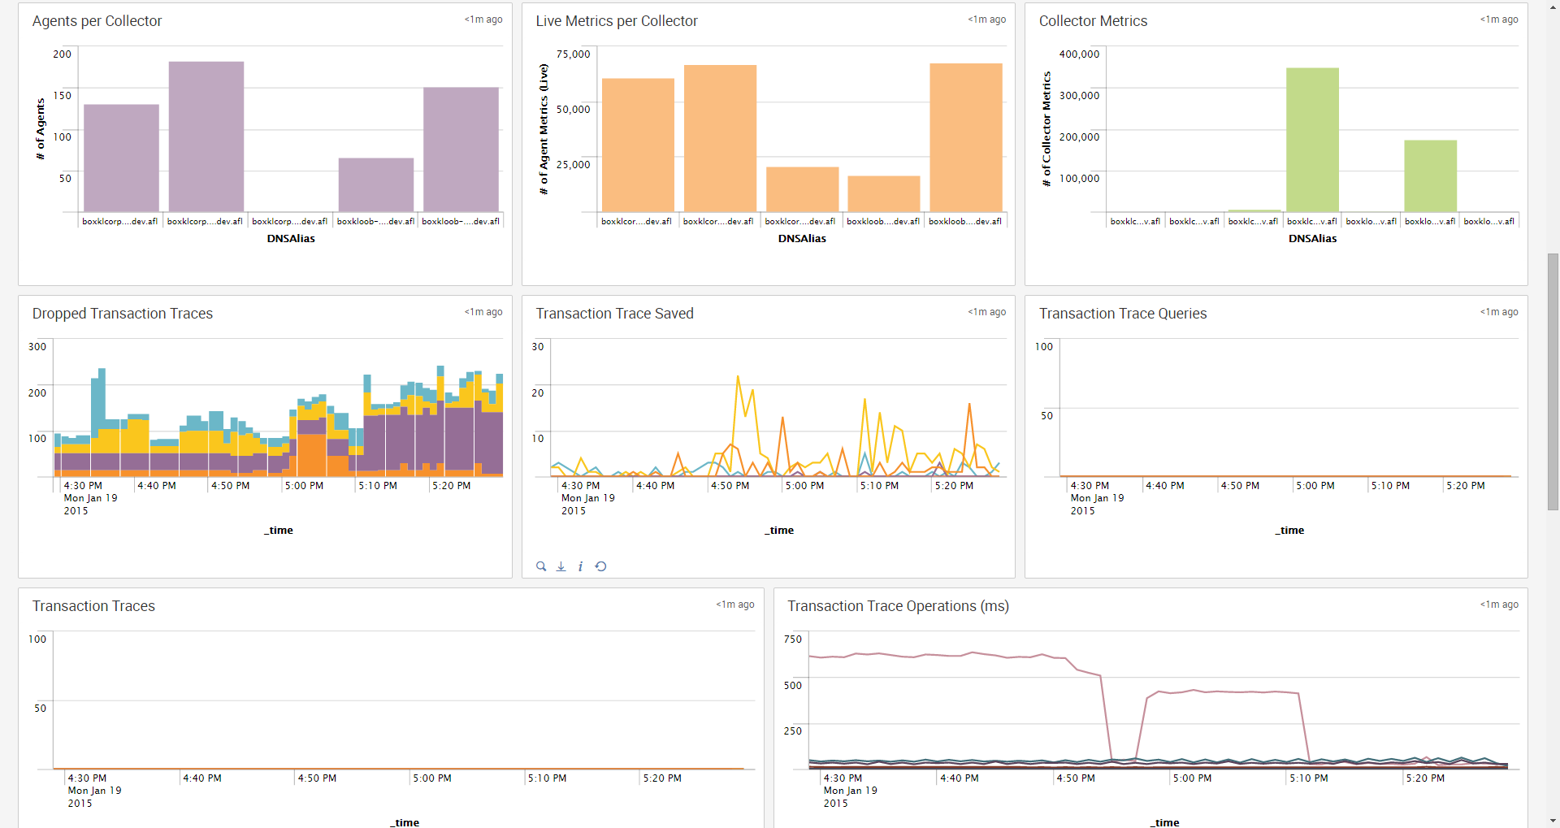The width and height of the screenshot is (1560, 828).
Task: Click the vertical scrollbar thumb
Action: click(x=1553, y=382)
